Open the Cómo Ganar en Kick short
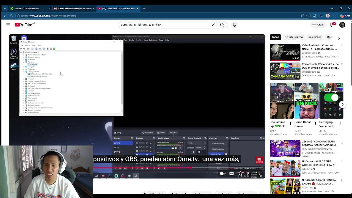 pos(306,101)
